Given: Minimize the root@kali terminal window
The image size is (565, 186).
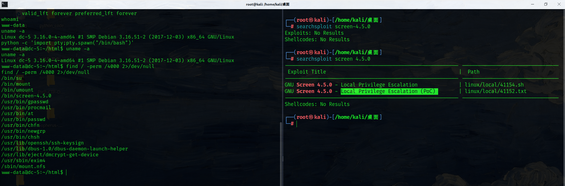Looking at the screenshot, I should point(533,4).
